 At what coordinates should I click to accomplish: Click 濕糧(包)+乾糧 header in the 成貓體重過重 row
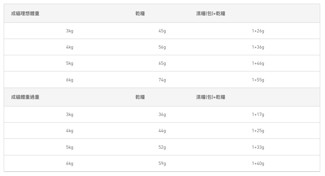211,97
